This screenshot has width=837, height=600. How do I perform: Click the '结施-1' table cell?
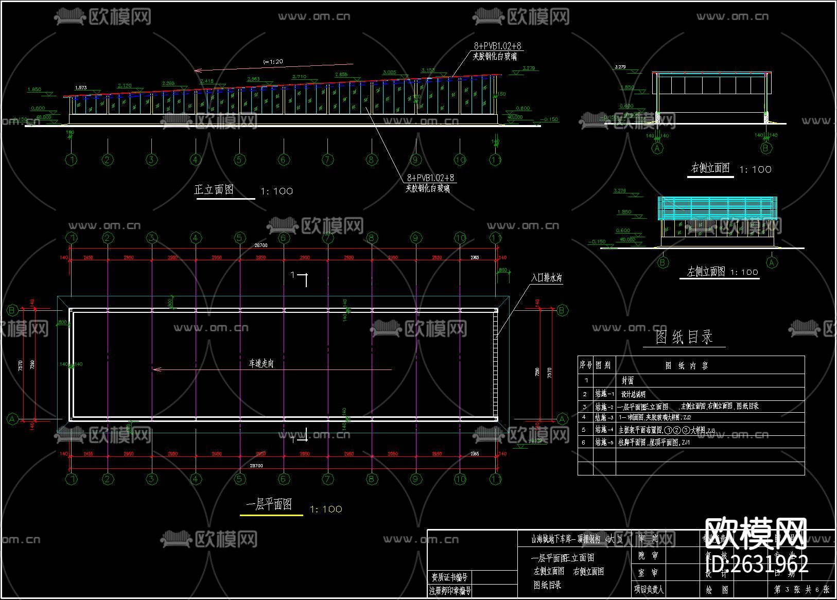click(x=604, y=394)
